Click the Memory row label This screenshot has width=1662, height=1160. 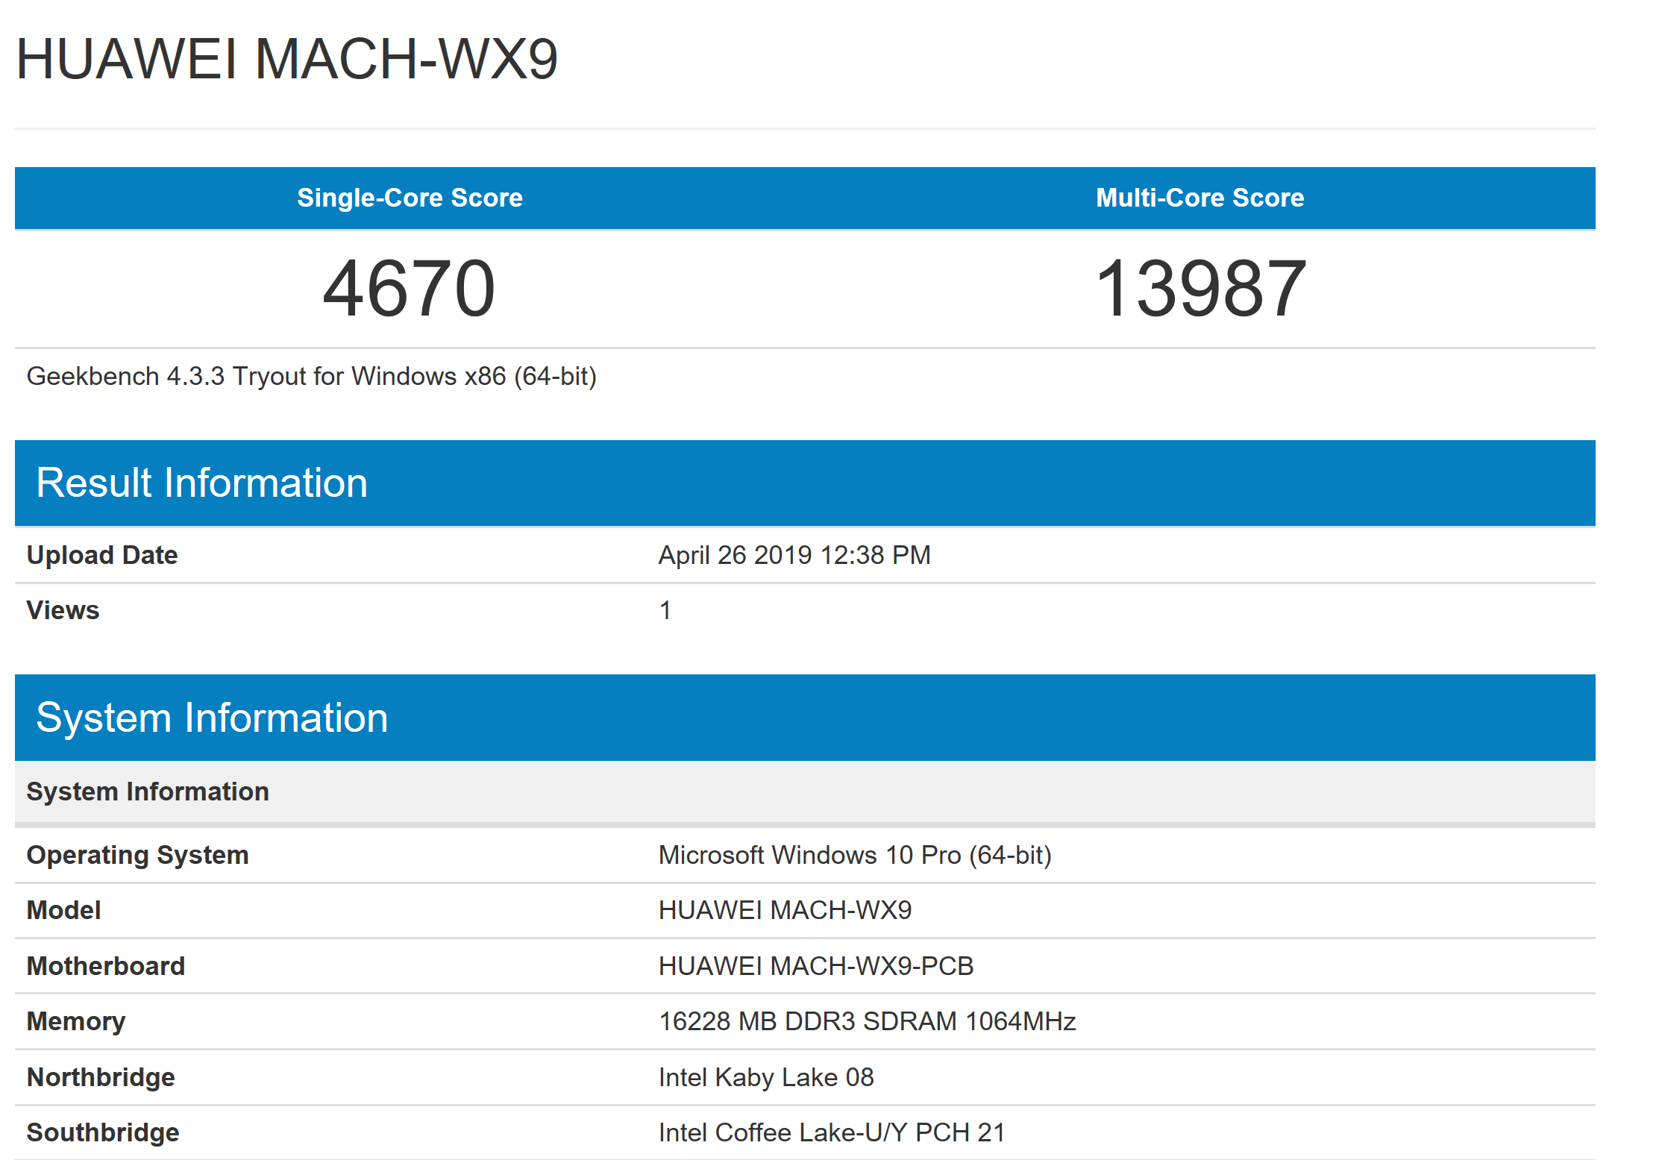tap(76, 1021)
